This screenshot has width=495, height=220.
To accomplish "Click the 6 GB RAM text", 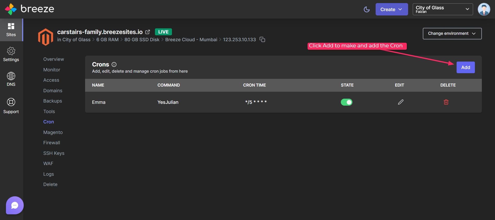I will click(107, 40).
